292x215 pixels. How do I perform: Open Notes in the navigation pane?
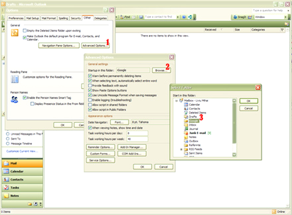(22, 196)
